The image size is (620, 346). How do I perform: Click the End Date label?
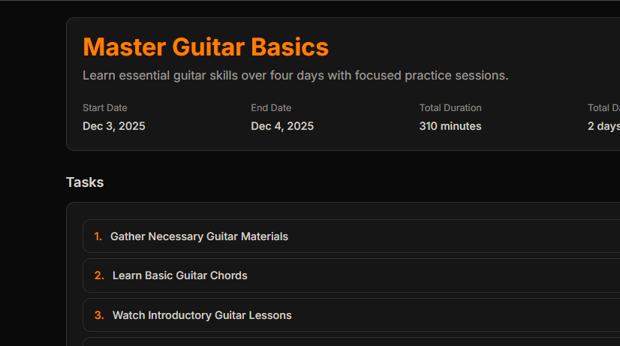coord(271,108)
